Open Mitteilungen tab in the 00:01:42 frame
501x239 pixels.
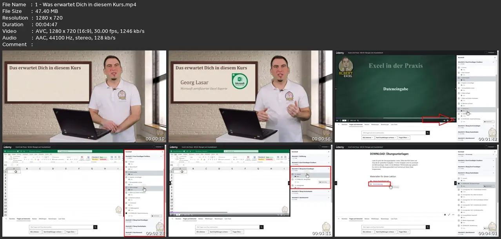click(x=375, y=124)
